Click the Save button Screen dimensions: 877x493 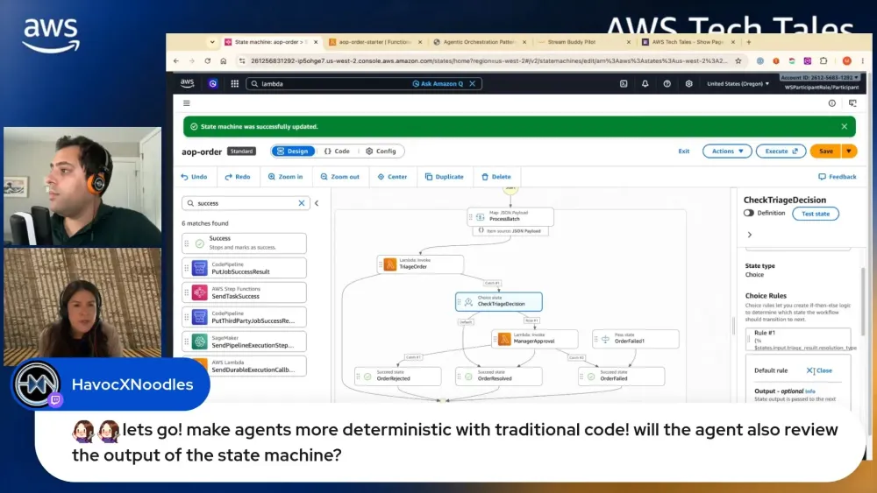[x=826, y=151]
